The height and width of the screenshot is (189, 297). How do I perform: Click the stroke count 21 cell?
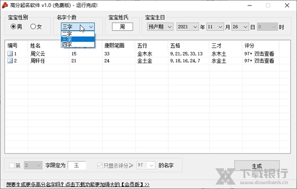(x=74, y=61)
